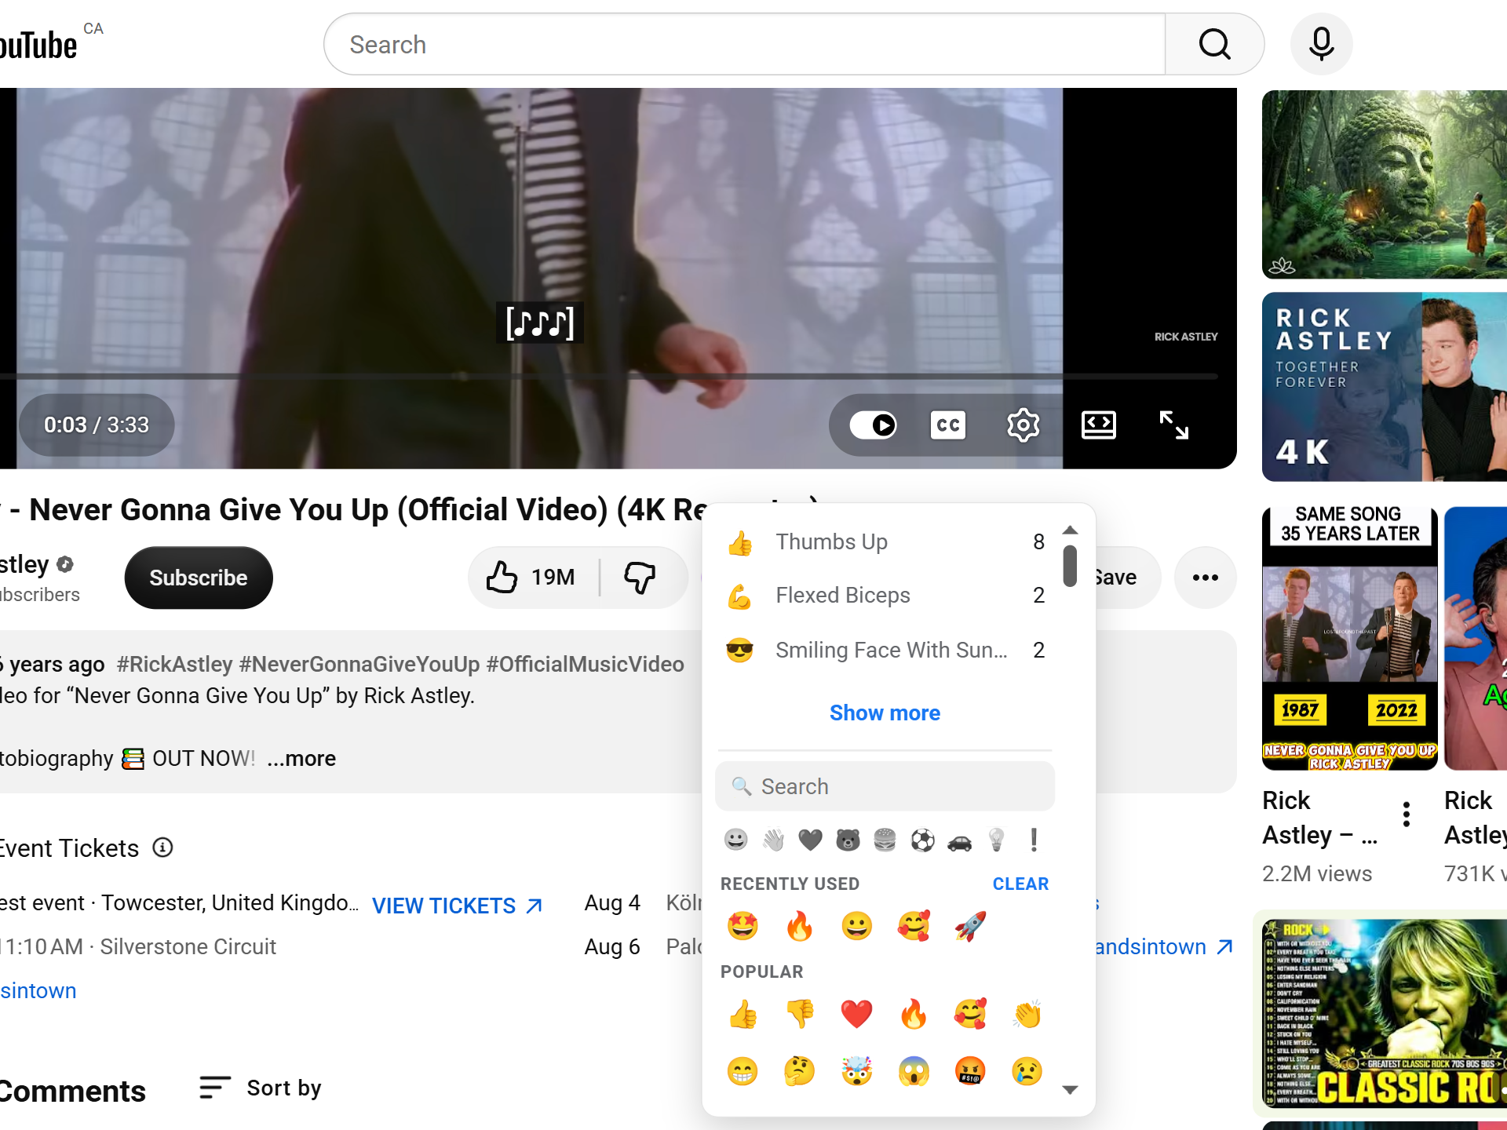Pick star-struck emoji in Recently Used
1507x1130 pixels.
coord(743,926)
